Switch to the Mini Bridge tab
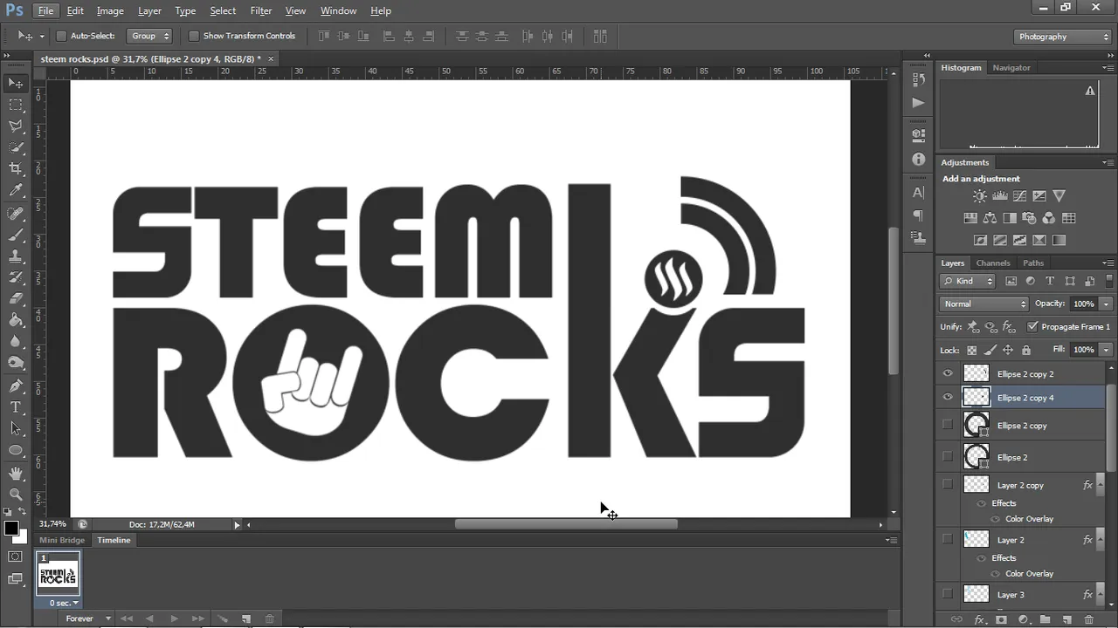 point(62,540)
